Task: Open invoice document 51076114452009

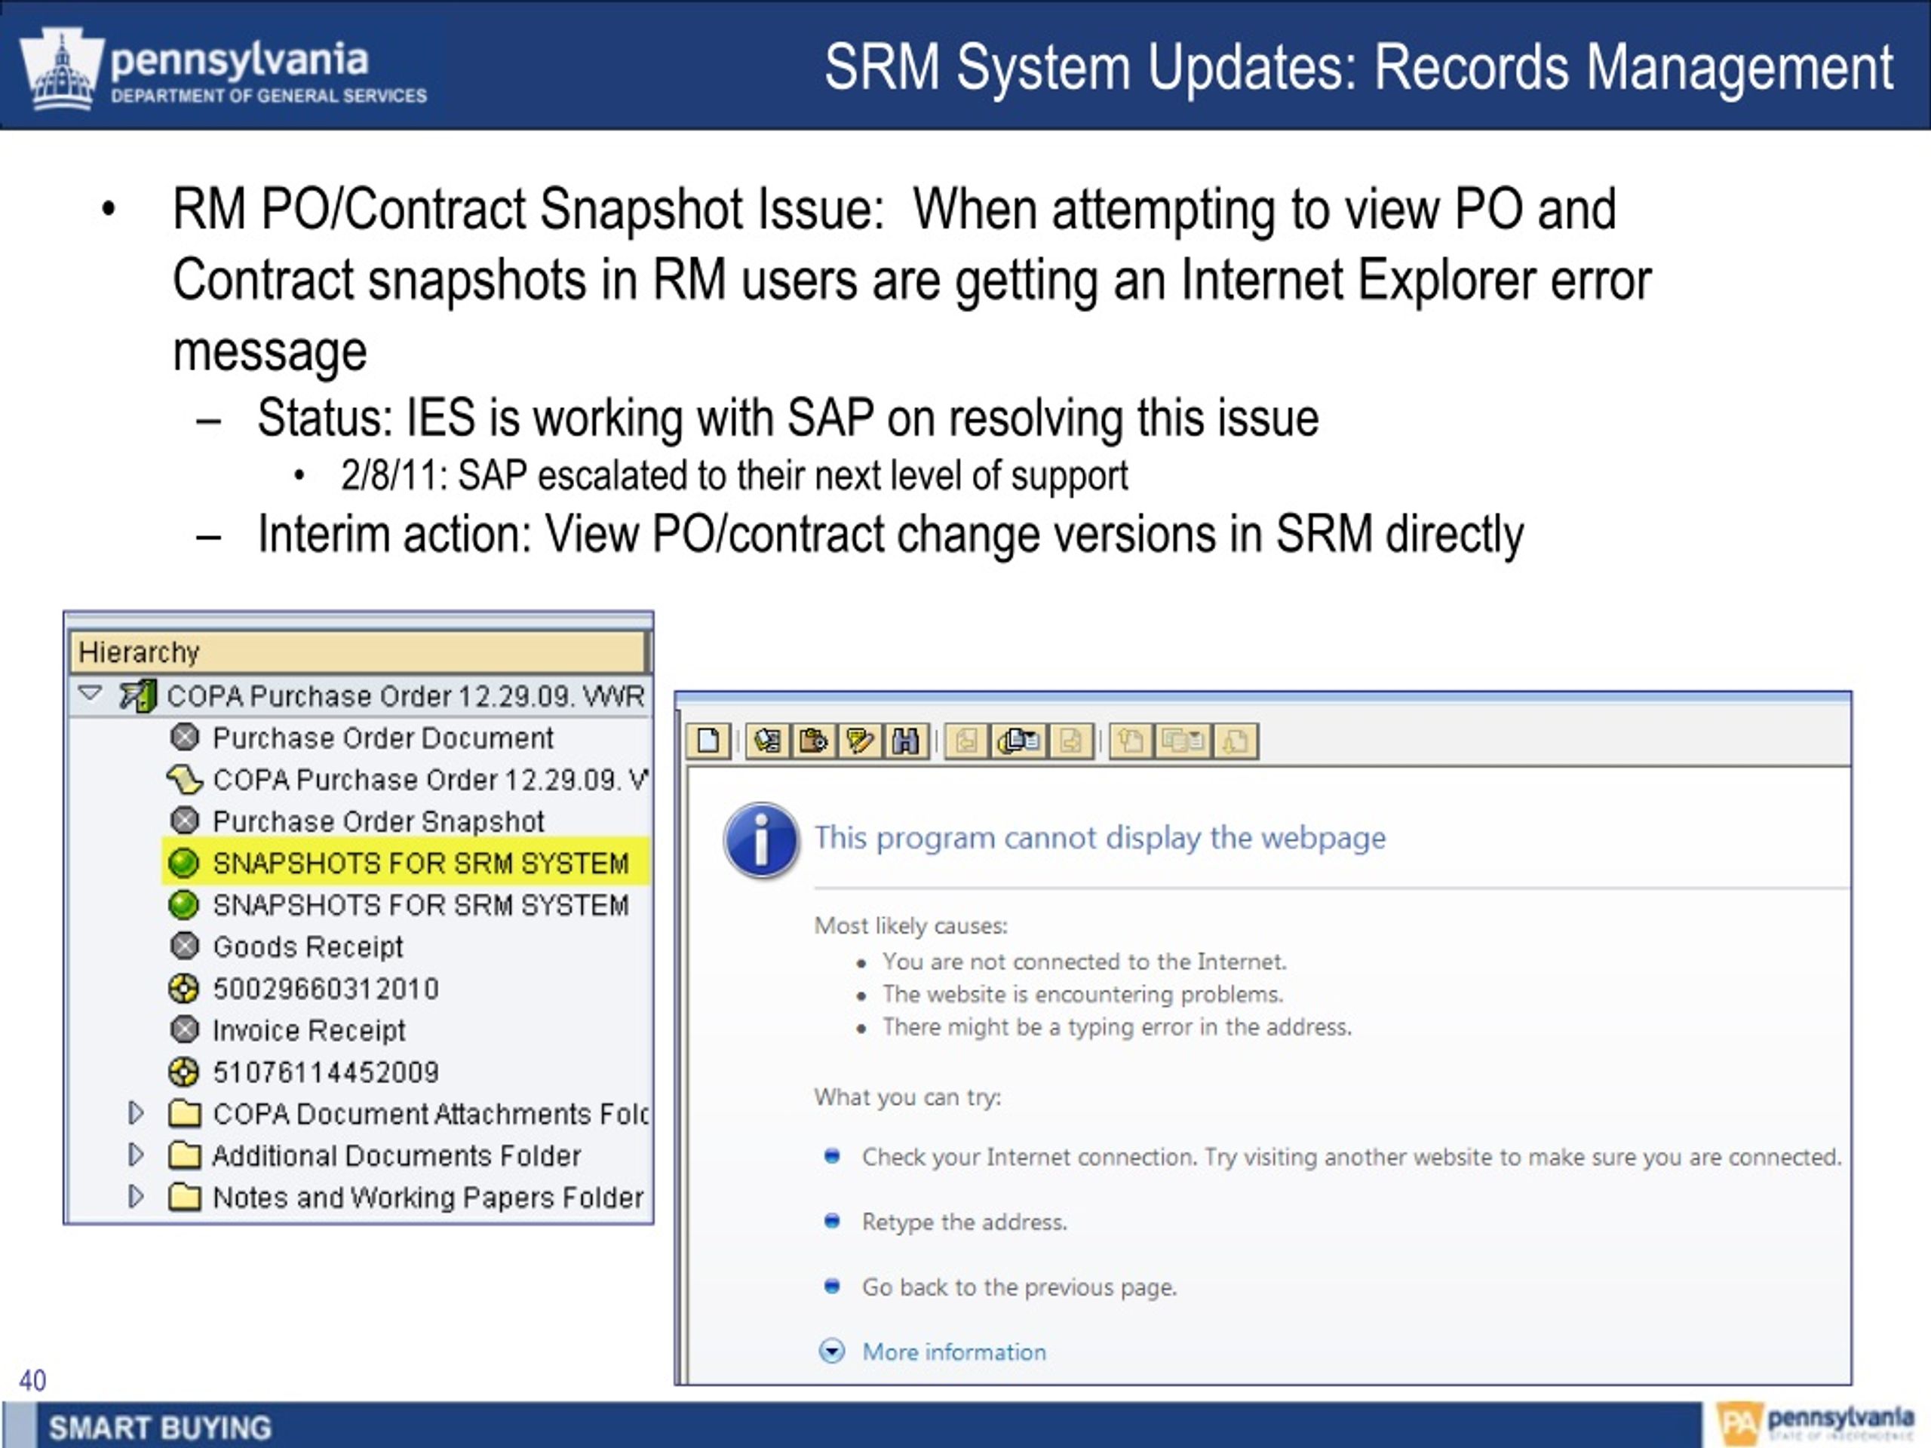Action: (x=326, y=1072)
